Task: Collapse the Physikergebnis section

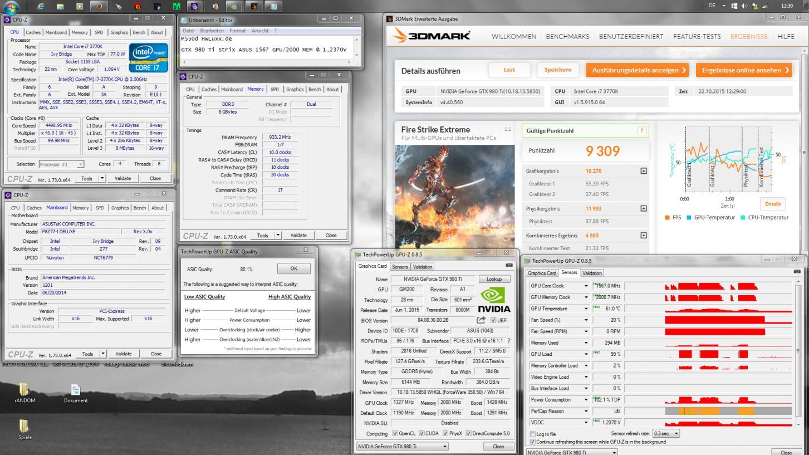Action: coord(643,208)
